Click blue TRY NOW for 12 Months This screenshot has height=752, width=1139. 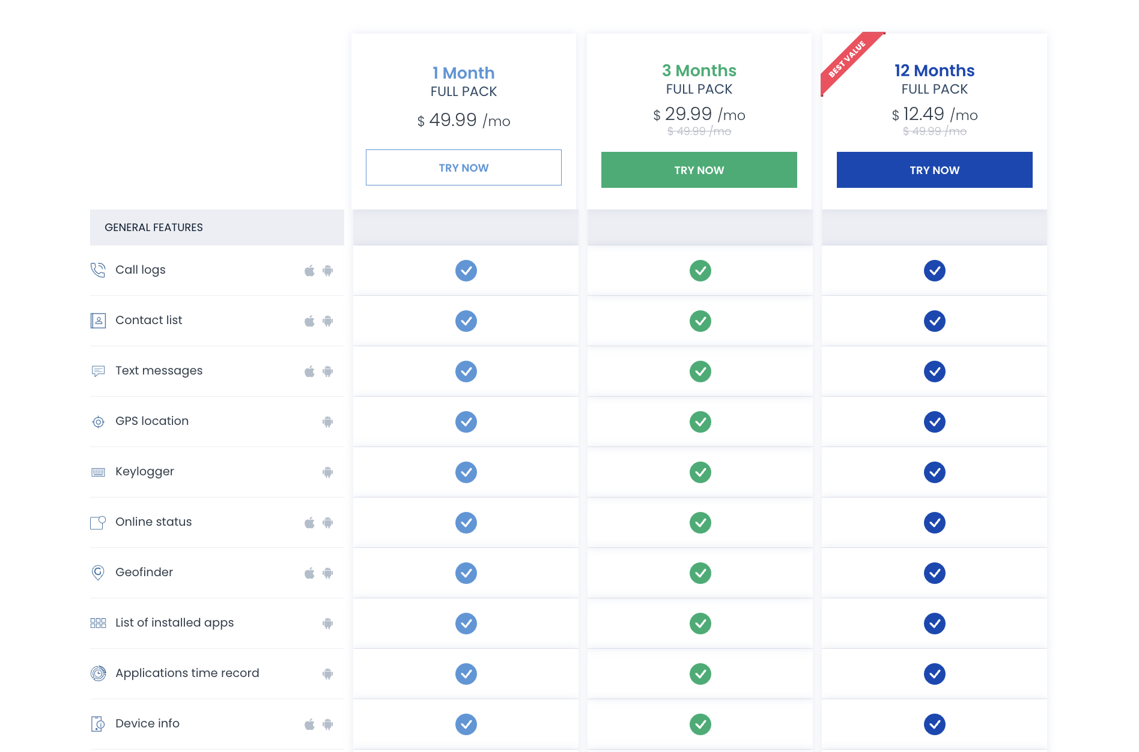coord(934,170)
